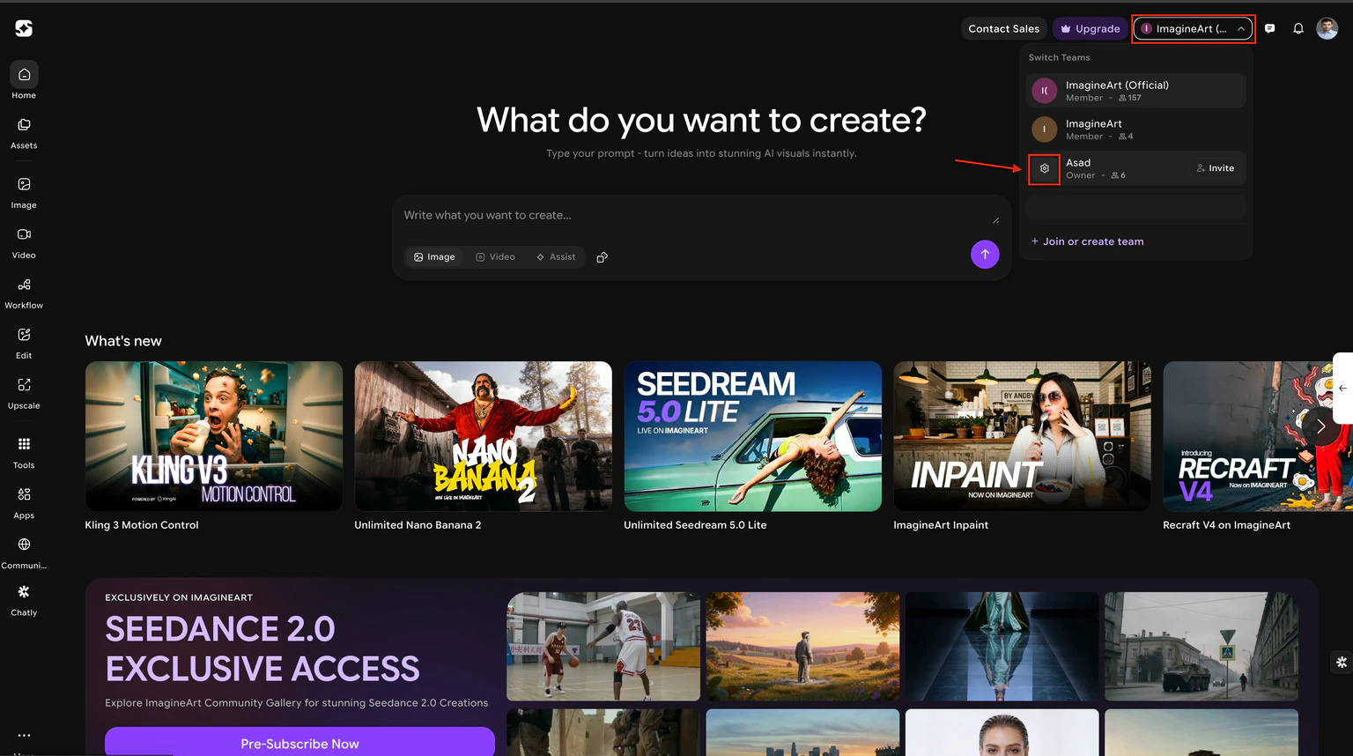Switch to the ImagineArt team with 4 members
This screenshot has width=1353, height=756.
tap(1136, 130)
